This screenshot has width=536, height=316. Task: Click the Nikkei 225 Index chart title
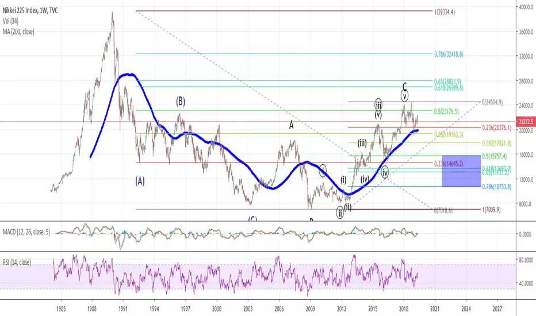[30, 10]
